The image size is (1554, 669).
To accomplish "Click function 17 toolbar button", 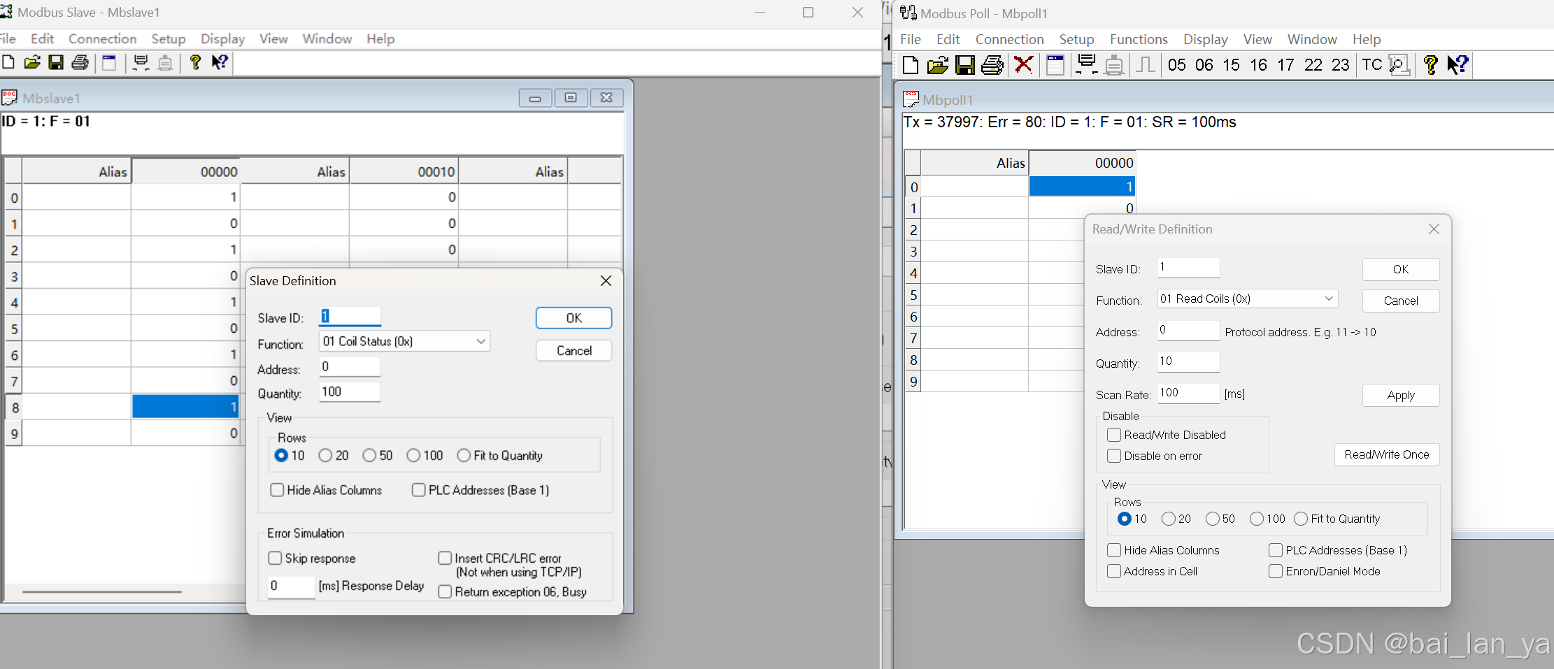I will coord(1285,65).
